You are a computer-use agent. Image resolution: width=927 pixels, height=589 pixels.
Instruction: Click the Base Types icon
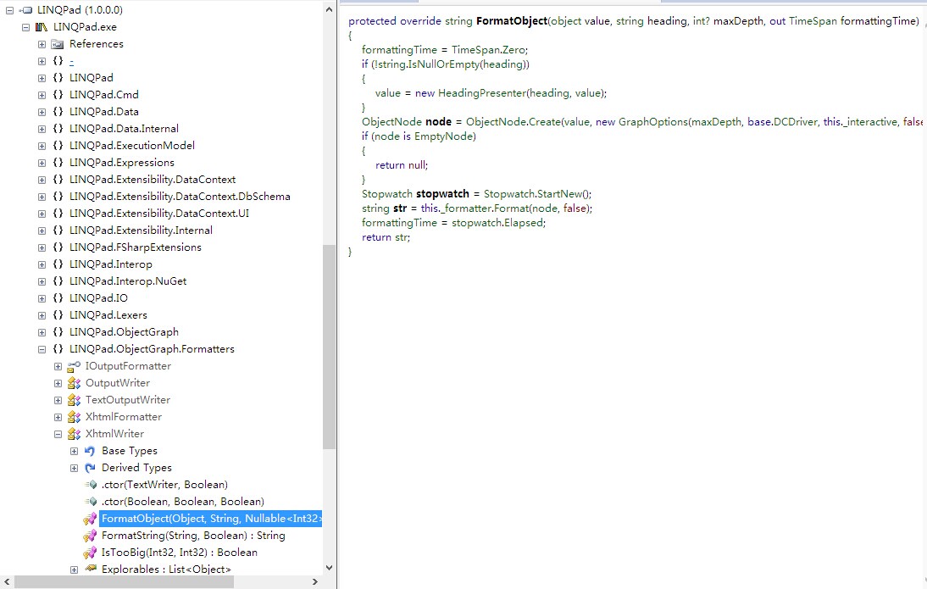click(90, 451)
